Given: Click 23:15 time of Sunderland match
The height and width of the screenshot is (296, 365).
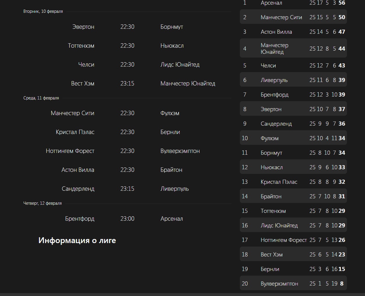Looking at the screenshot, I should click(127, 189).
